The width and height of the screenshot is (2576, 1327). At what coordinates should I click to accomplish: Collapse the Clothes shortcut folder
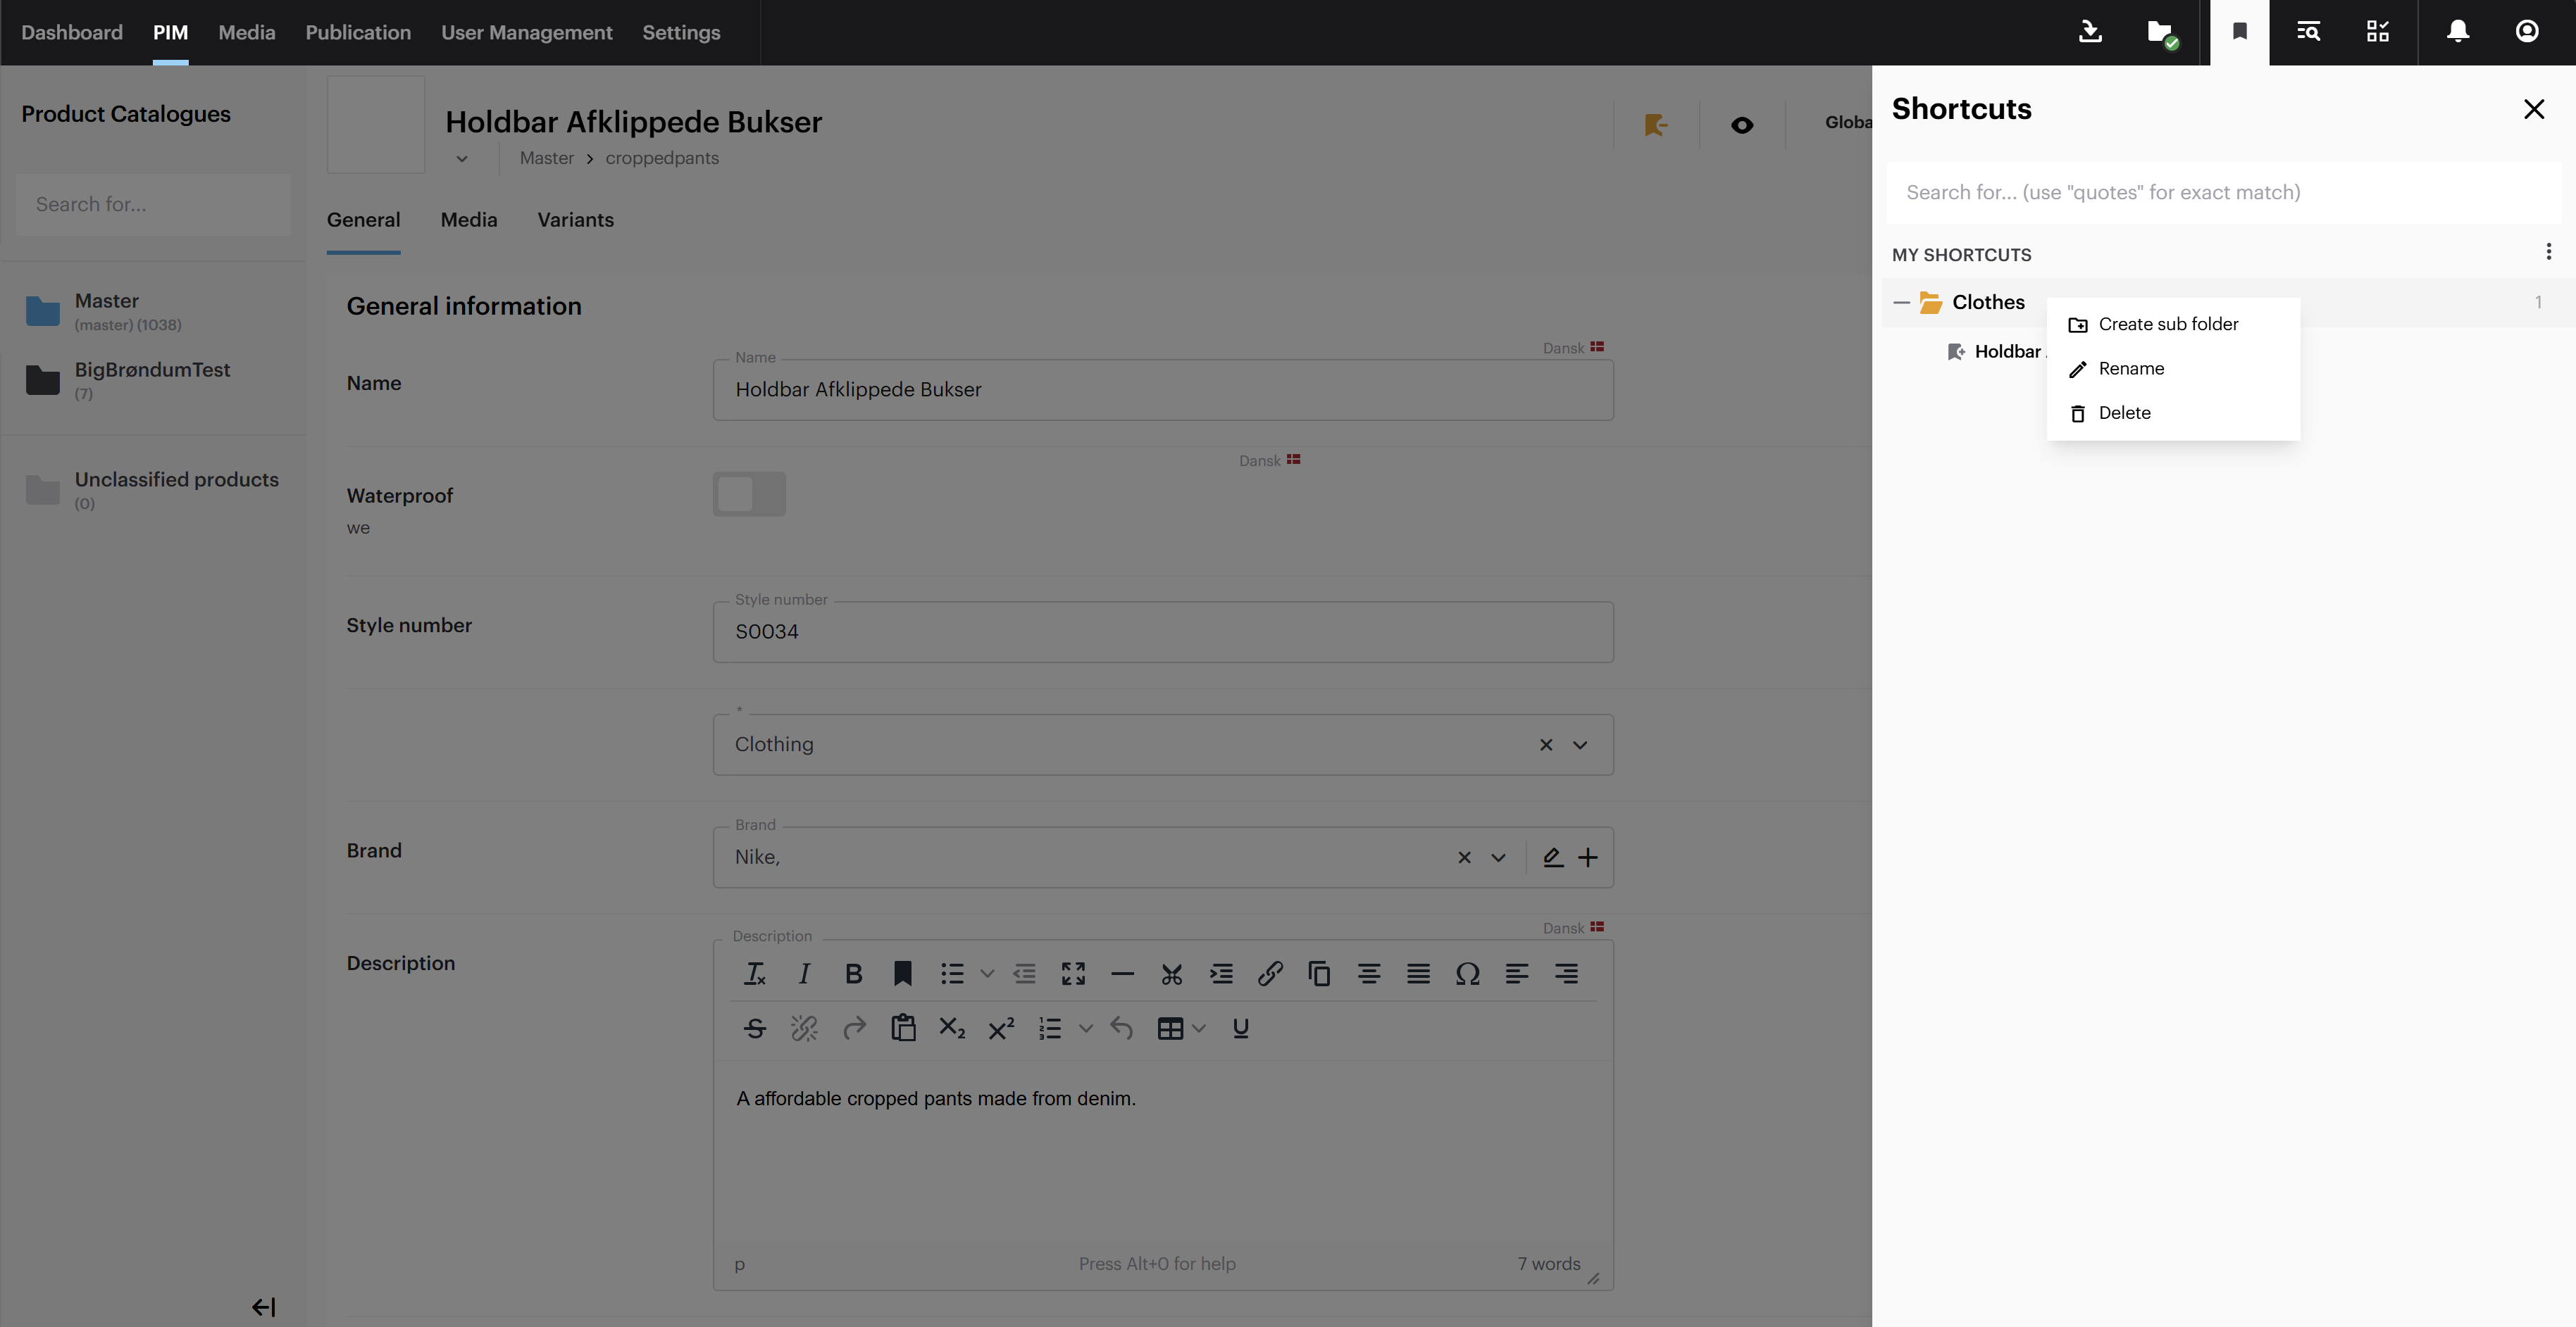click(x=1901, y=303)
